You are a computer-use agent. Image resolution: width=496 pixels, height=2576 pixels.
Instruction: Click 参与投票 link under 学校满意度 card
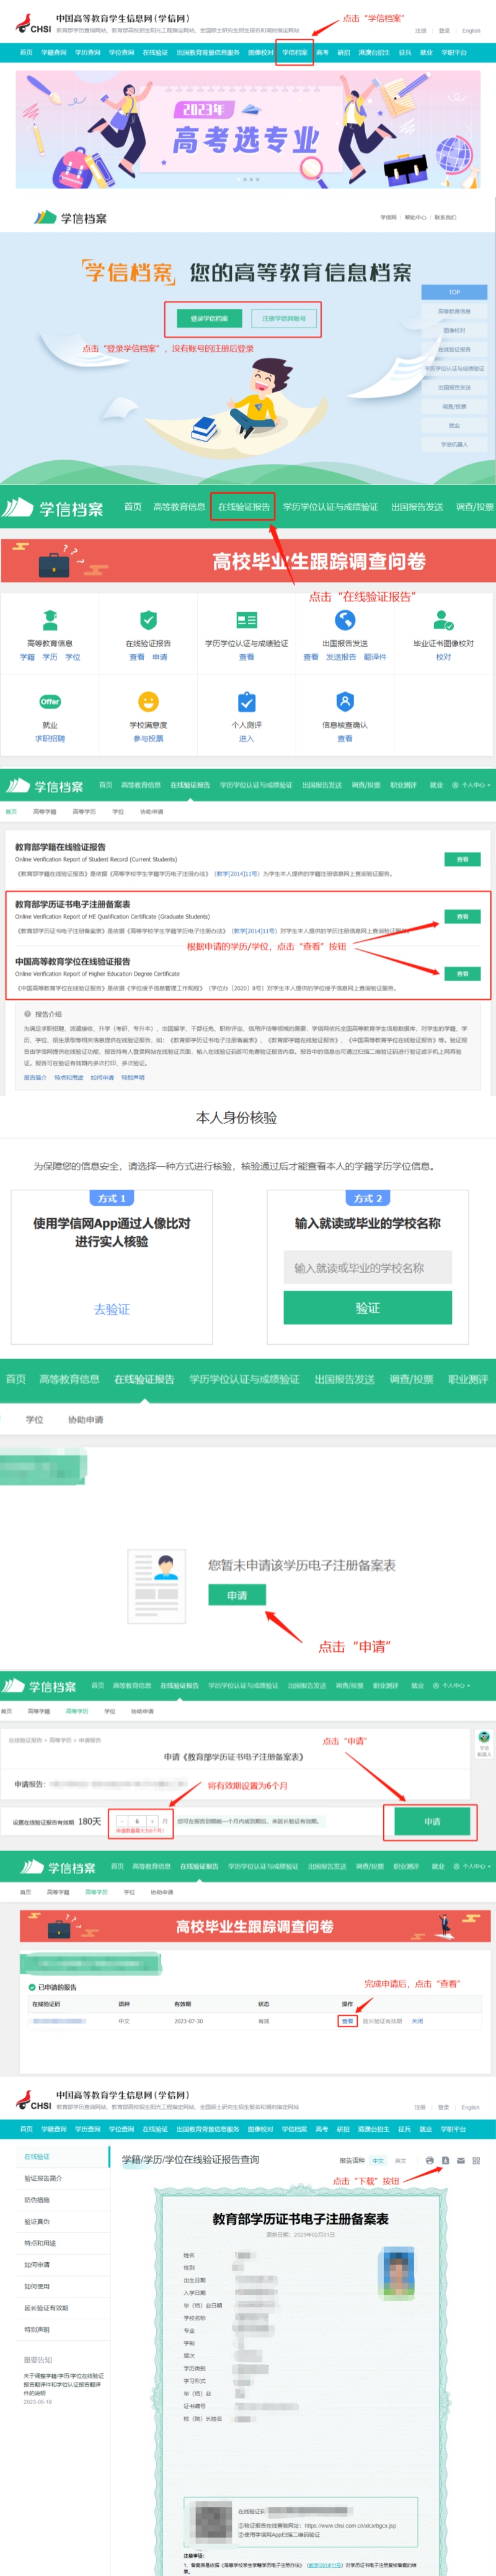point(148,738)
